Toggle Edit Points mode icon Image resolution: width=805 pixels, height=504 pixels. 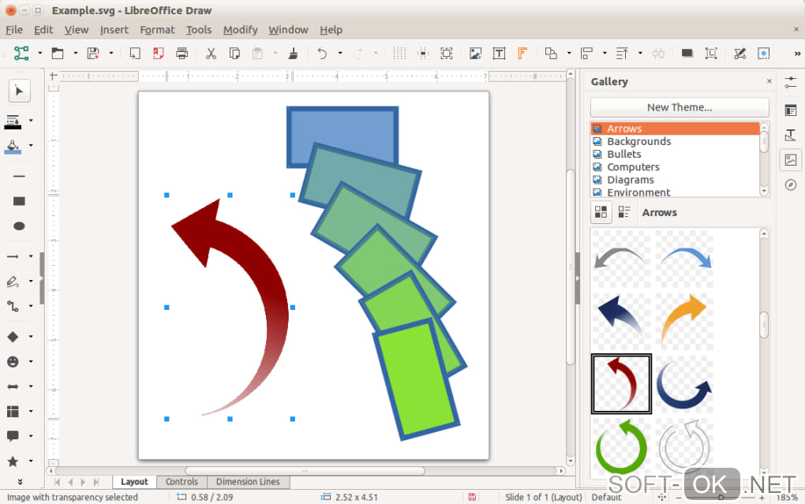(x=739, y=53)
